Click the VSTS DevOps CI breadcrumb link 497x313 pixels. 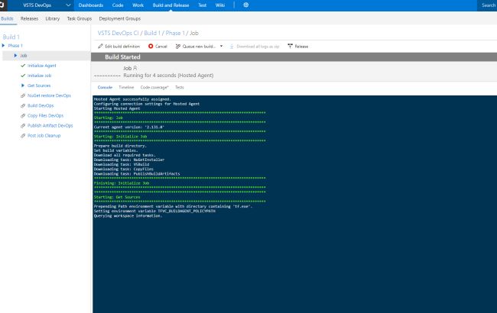(x=118, y=34)
